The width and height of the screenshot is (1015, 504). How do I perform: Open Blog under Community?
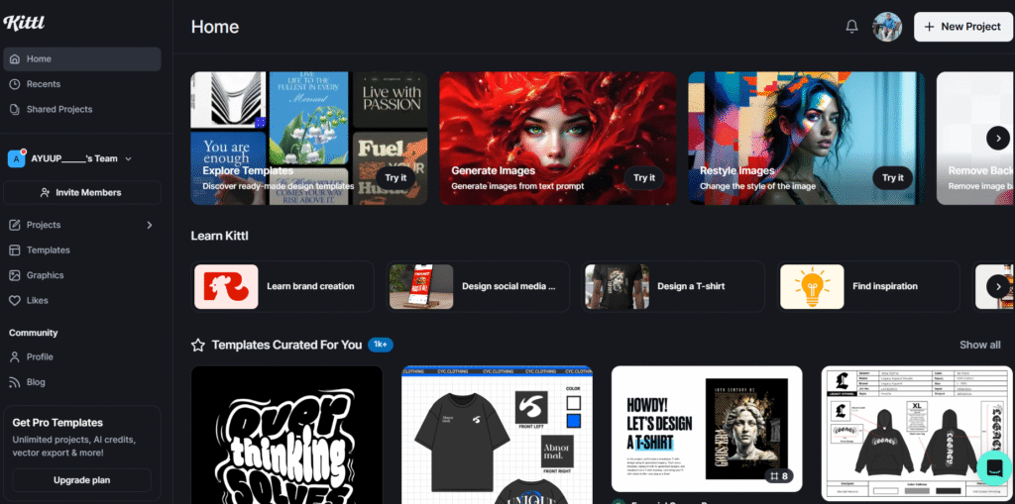82,382
